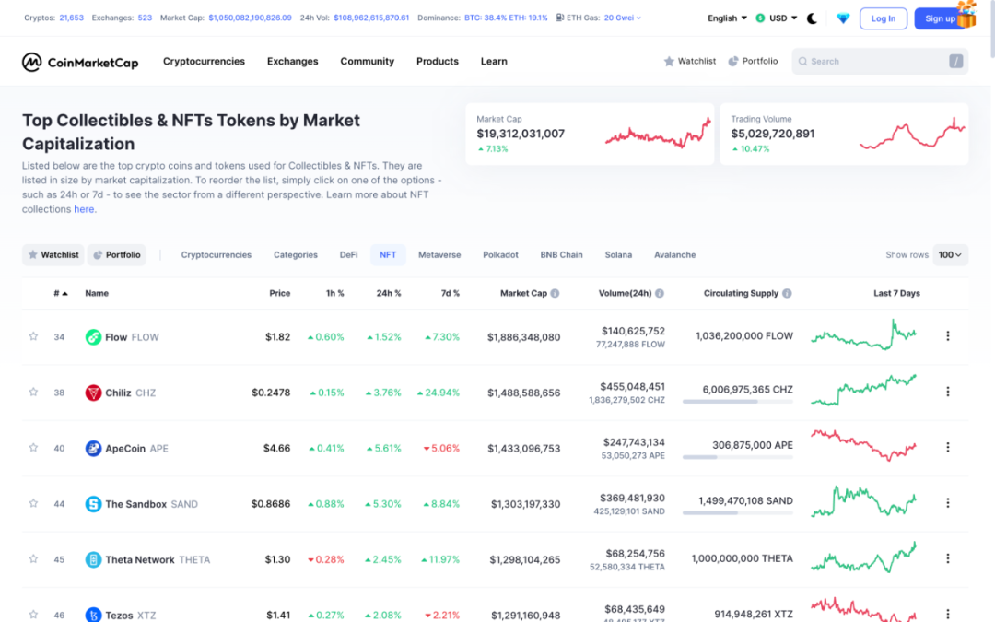Select the Categories filter tab

tap(296, 255)
